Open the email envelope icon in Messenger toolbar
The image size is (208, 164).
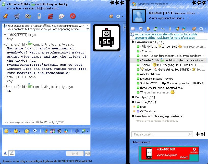click(x=133, y=29)
